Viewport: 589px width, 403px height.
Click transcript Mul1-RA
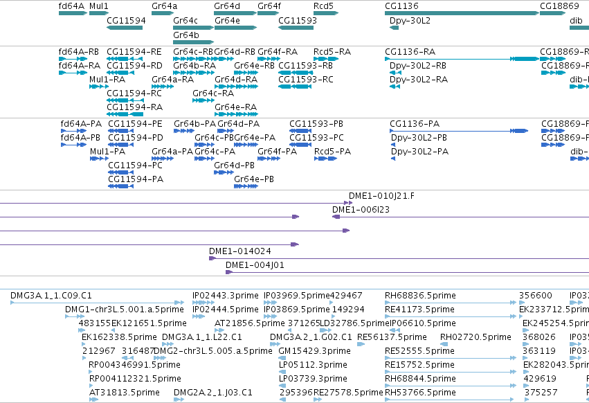coord(99,87)
